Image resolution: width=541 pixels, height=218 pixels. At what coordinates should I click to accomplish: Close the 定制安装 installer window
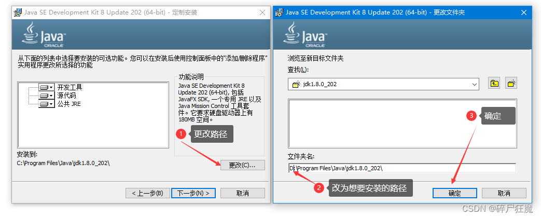click(262, 12)
